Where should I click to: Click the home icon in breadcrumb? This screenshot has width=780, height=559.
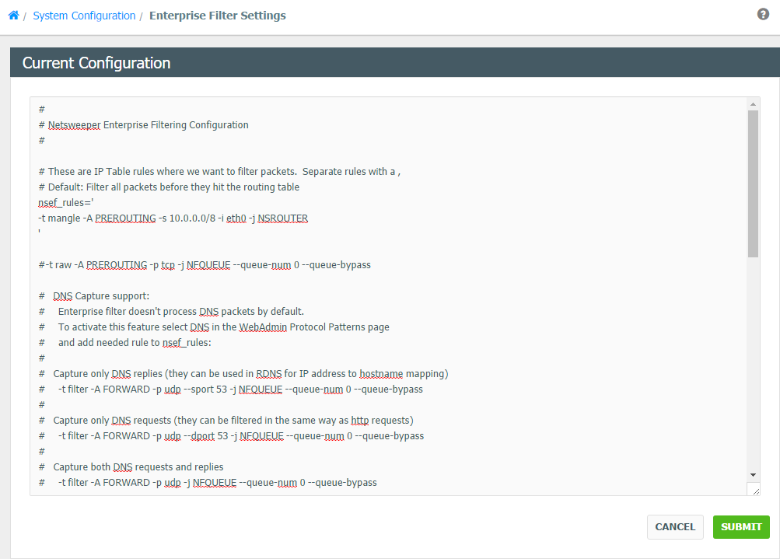[13, 16]
